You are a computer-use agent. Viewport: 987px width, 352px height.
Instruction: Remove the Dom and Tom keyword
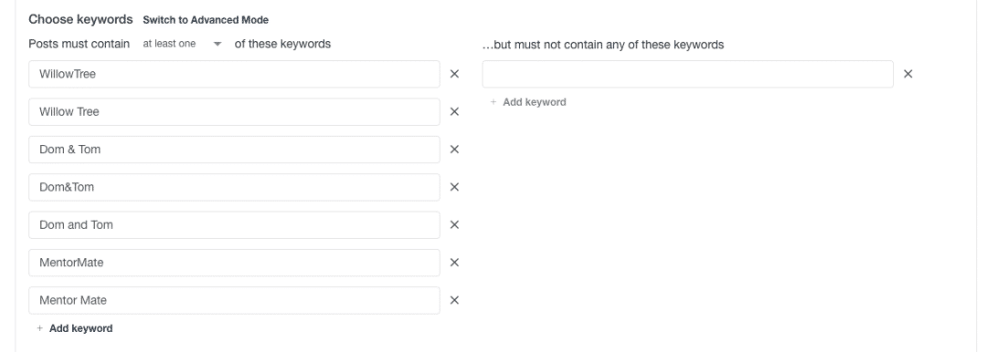[454, 225]
